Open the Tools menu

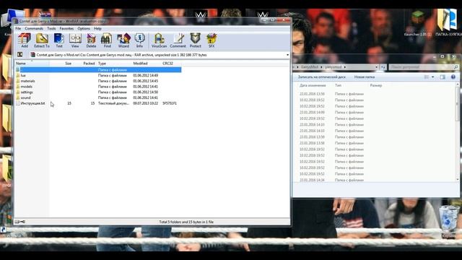coord(51,29)
